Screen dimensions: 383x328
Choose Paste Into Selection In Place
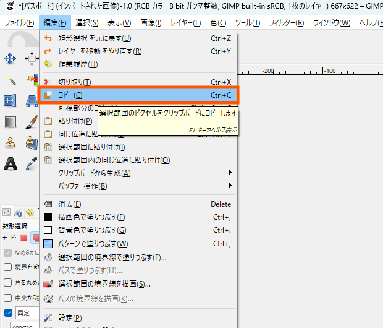(138, 160)
